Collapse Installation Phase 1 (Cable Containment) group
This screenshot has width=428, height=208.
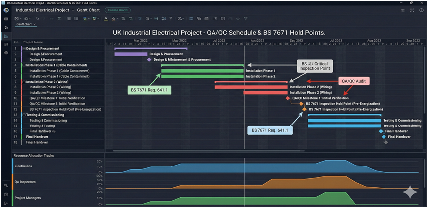point(24,65)
